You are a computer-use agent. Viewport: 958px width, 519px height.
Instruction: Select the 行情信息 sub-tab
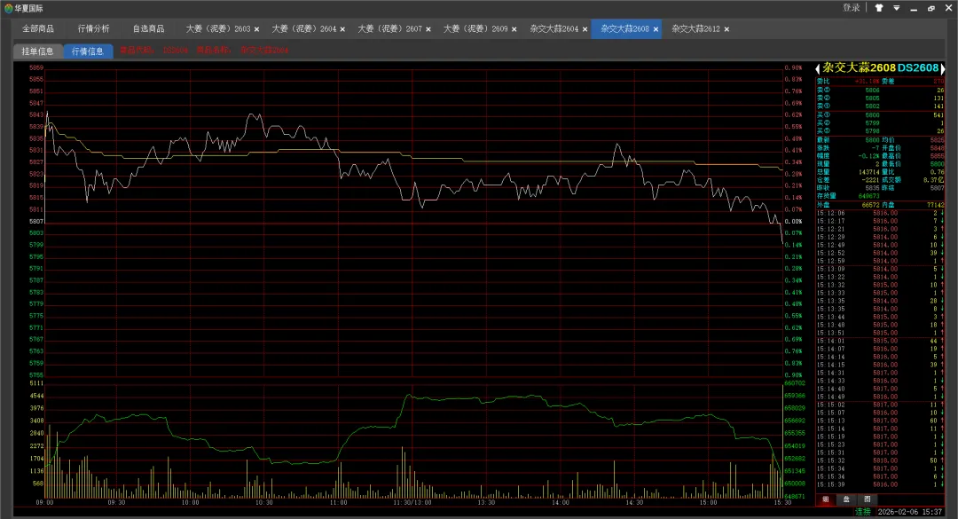[88, 51]
